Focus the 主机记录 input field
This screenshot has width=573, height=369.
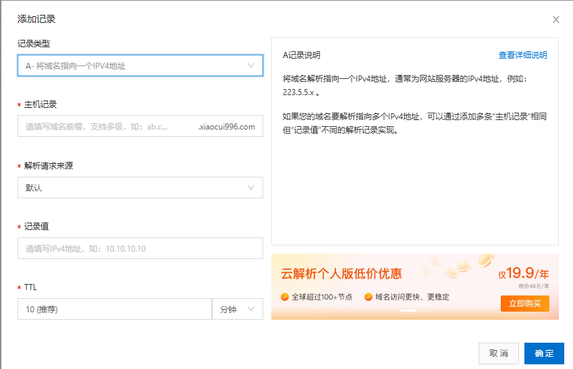(x=108, y=127)
